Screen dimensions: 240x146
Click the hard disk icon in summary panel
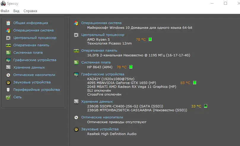[76, 101]
